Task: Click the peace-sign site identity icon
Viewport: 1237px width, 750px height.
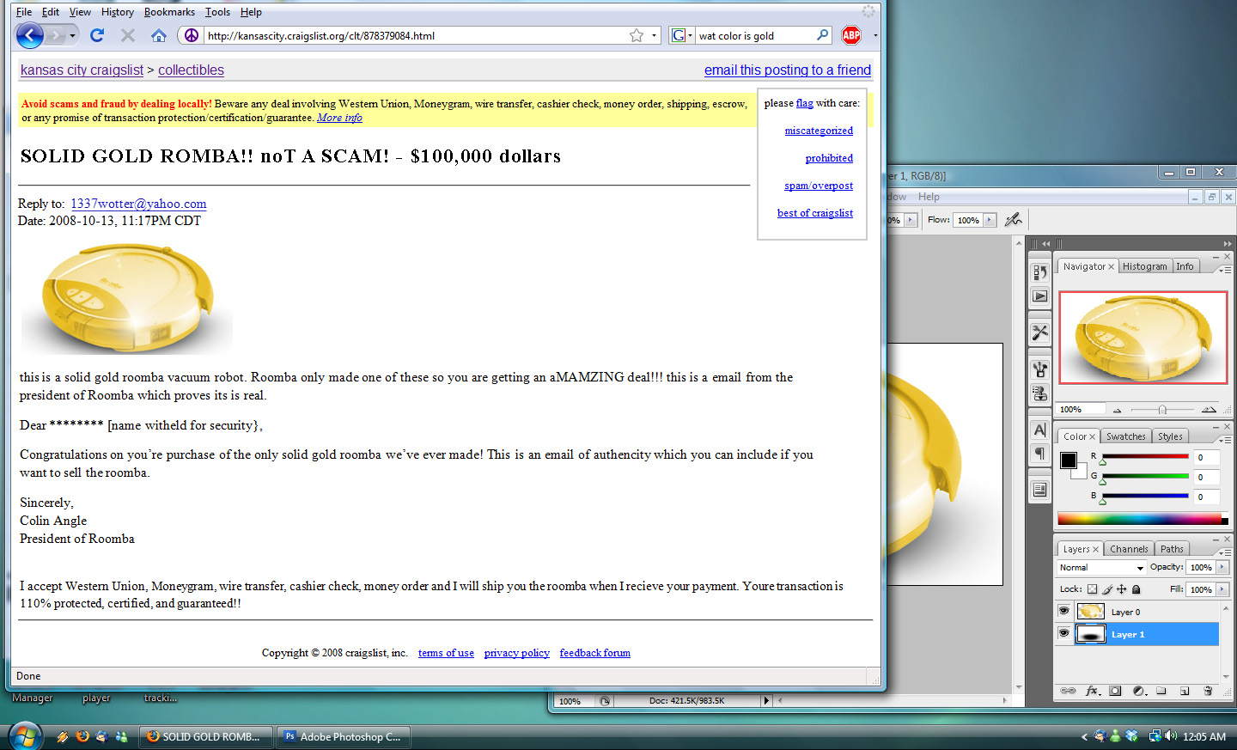Action: [192, 35]
